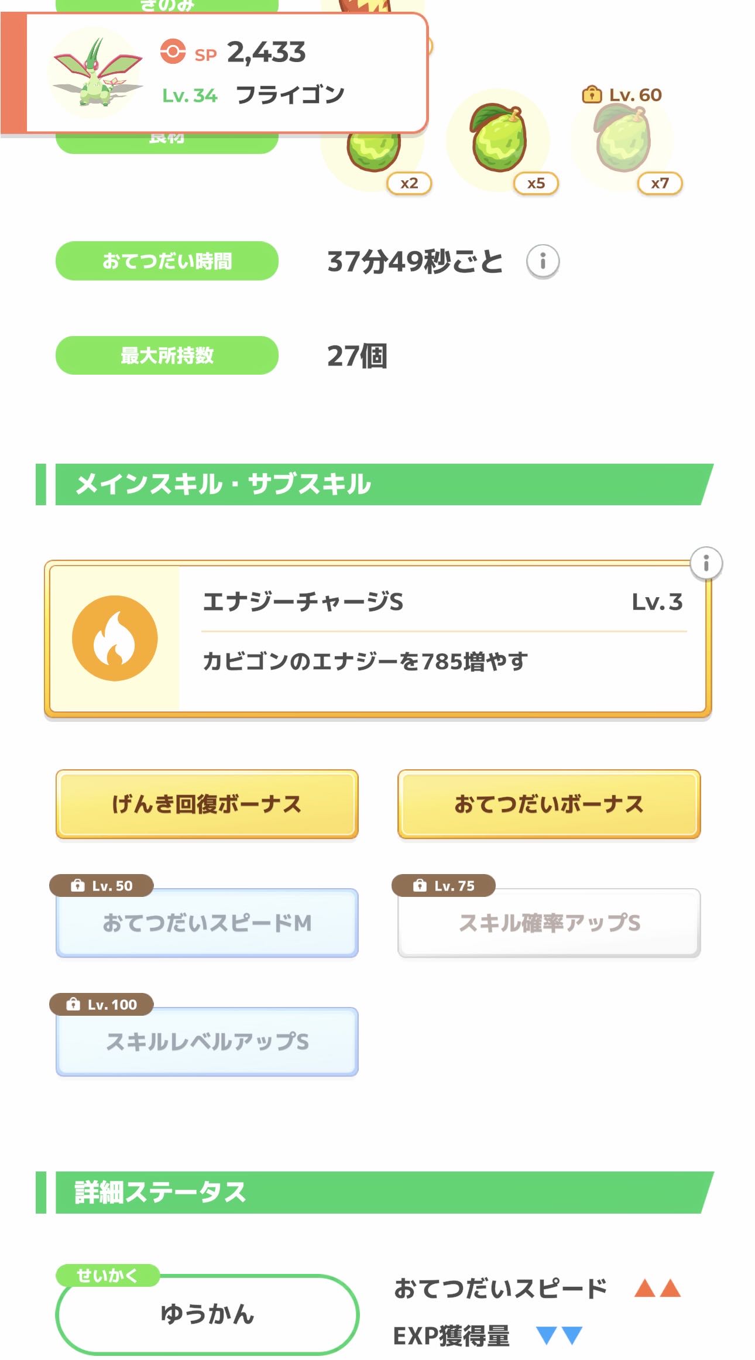Tap the おてつだいボーナス sub skill
Image resolution: width=755 pixels, height=1360 pixels.
click(549, 804)
